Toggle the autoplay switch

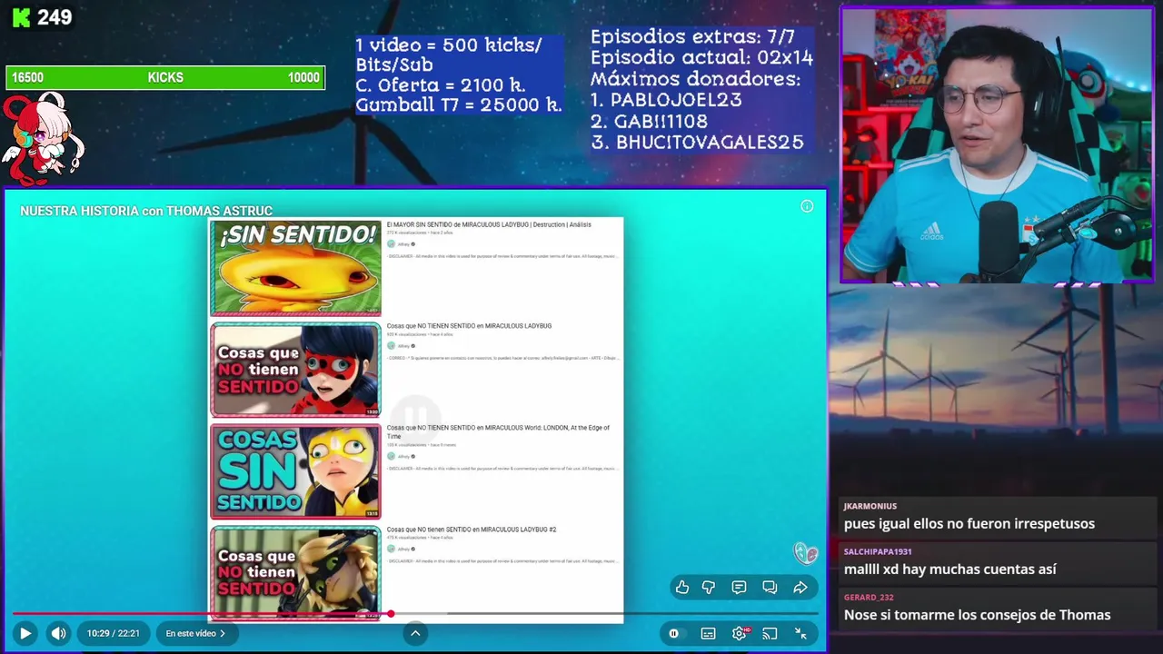pyautogui.click(x=673, y=633)
